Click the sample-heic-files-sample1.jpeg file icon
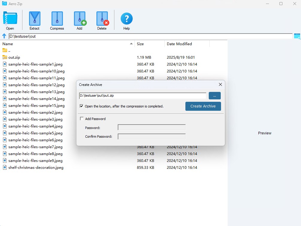The width and height of the screenshot is (301, 226). (5, 64)
